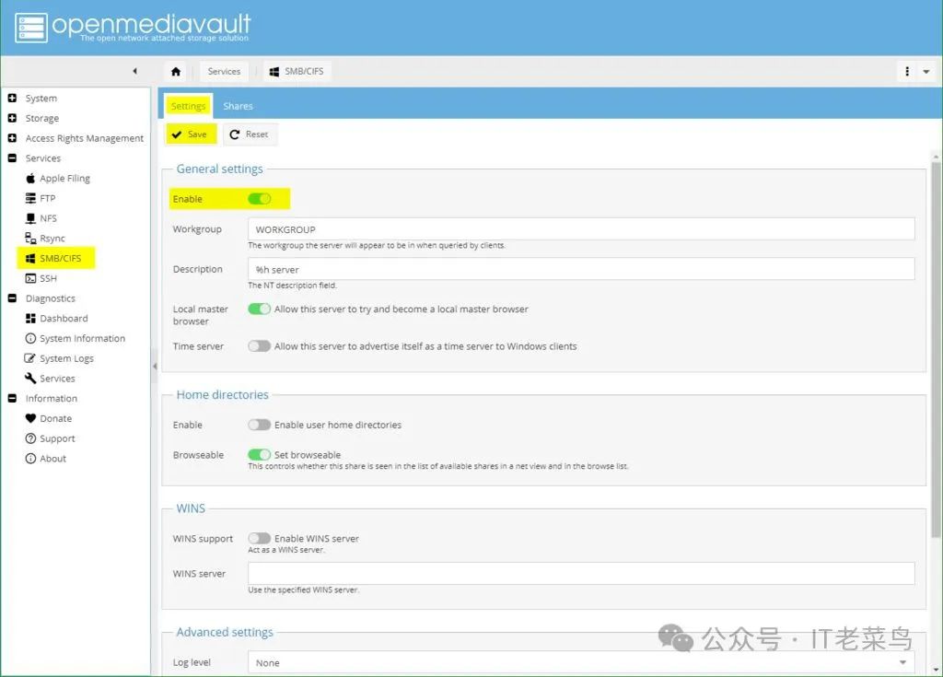Viewport: 943px width, 677px height.
Task: Open the NFS service page
Action: [x=41, y=218]
